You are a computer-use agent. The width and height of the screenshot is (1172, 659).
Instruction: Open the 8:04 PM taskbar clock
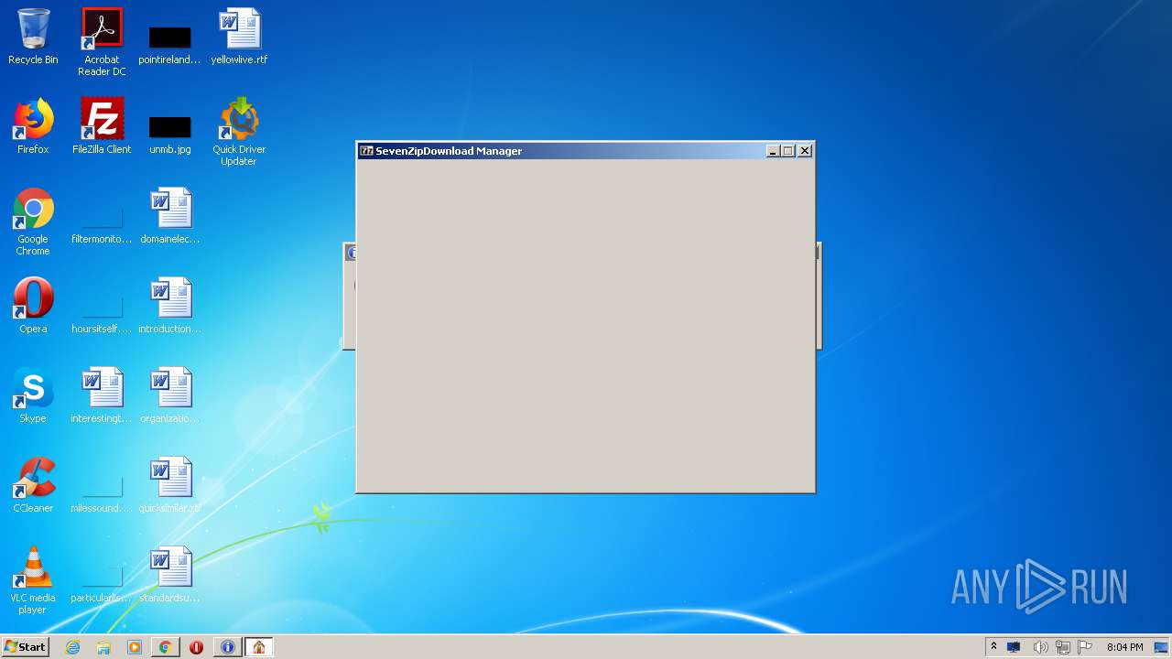[1124, 647]
